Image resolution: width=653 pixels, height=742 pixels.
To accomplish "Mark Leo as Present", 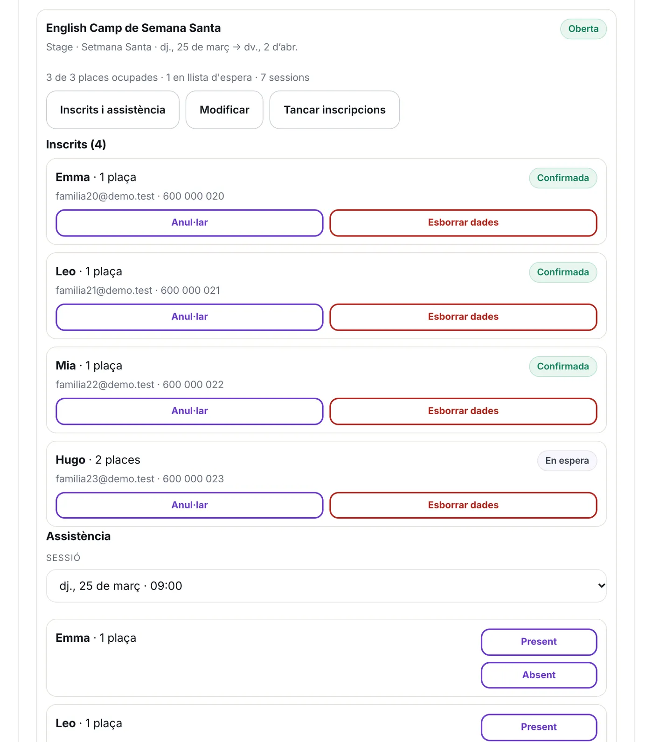I will [x=539, y=727].
